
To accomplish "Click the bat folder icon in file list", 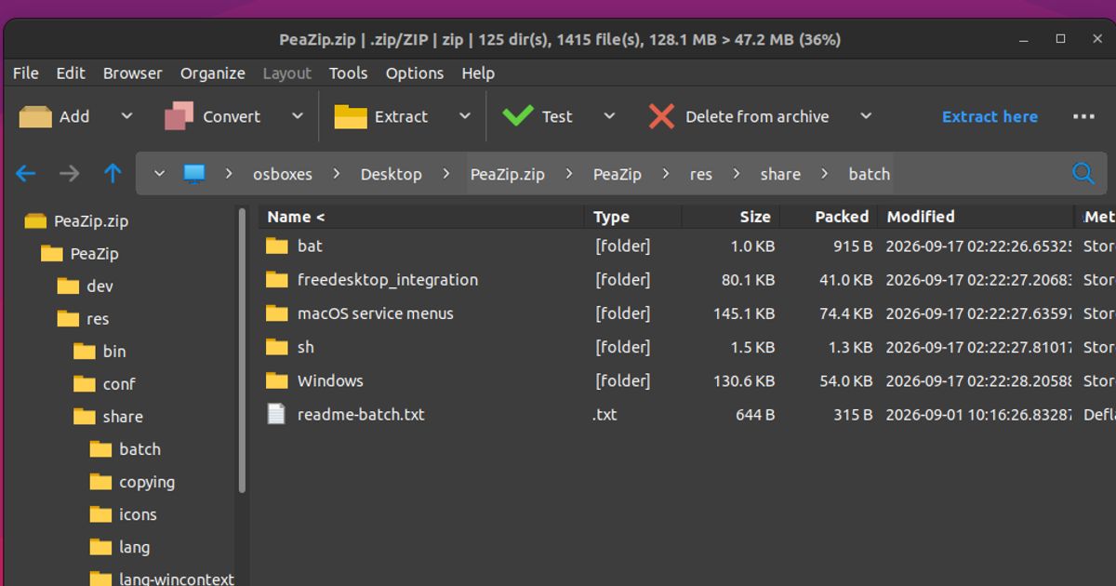I will click(277, 246).
